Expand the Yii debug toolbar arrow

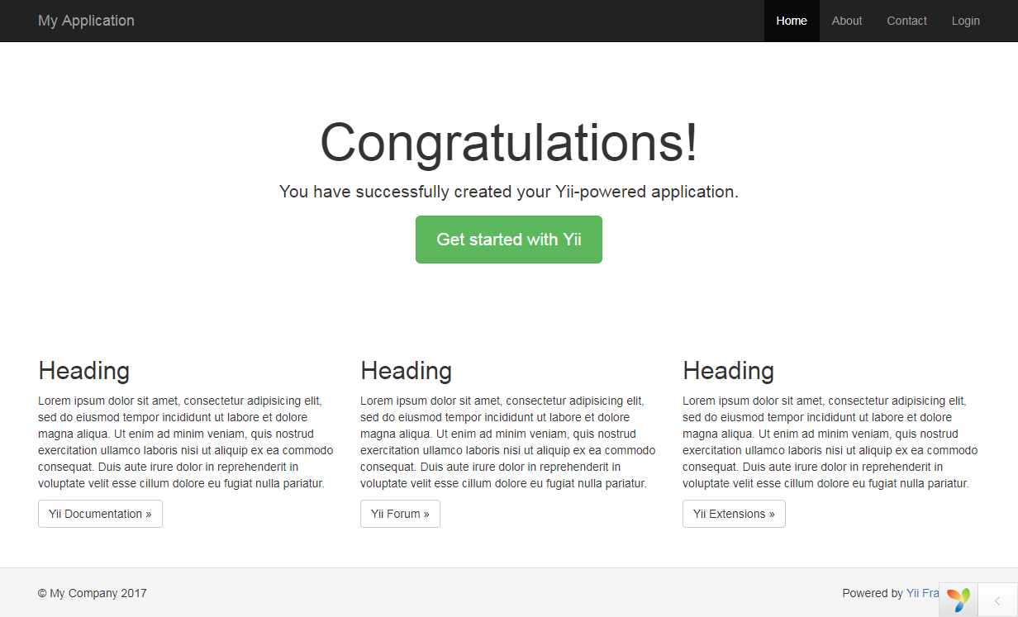pyautogui.click(x=997, y=600)
